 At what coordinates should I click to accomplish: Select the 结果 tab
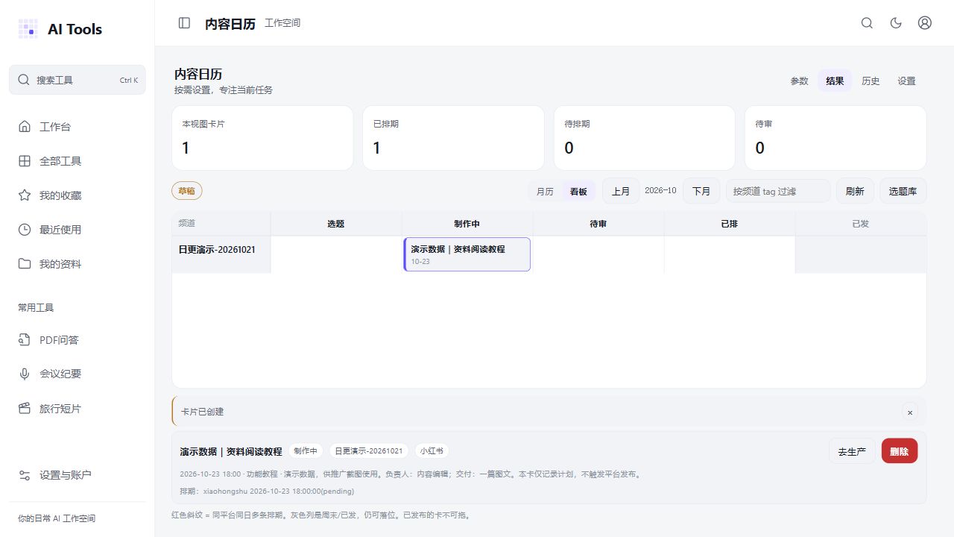pyautogui.click(x=835, y=81)
